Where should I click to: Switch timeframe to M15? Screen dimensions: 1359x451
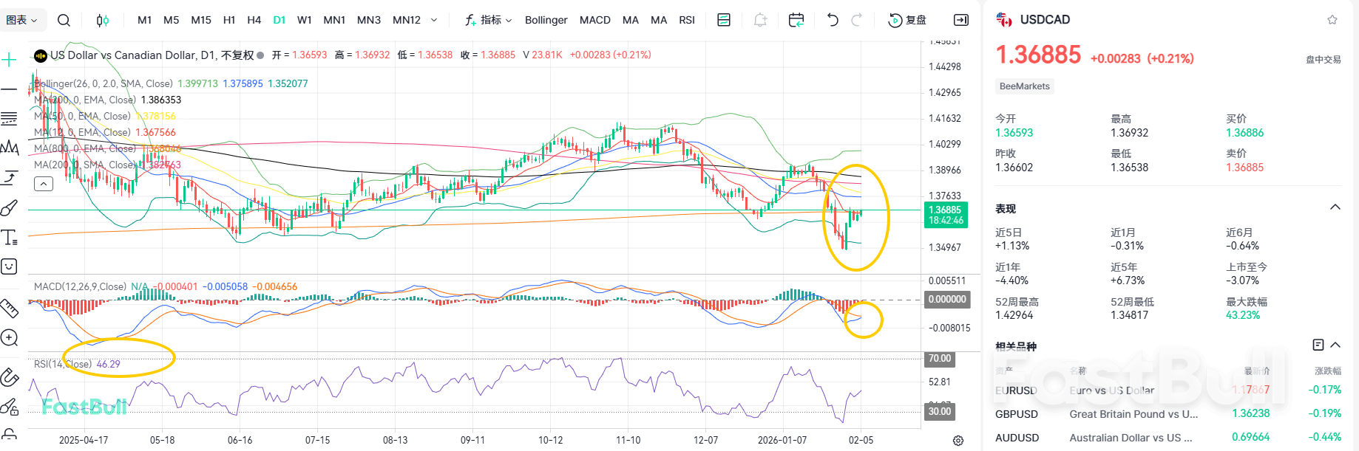201,20
